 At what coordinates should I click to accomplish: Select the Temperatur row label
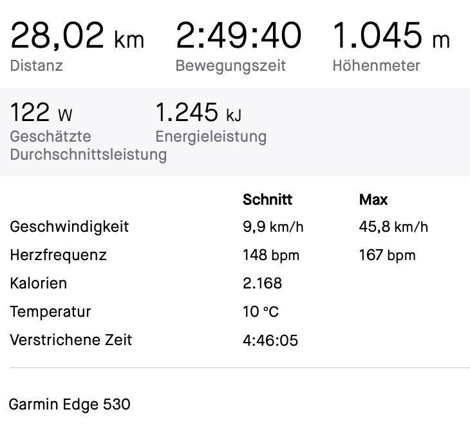51,312
